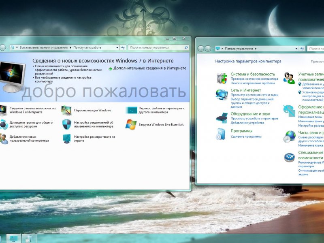Open Удаление программы link

pyautogui.click(x=246, y=136)
